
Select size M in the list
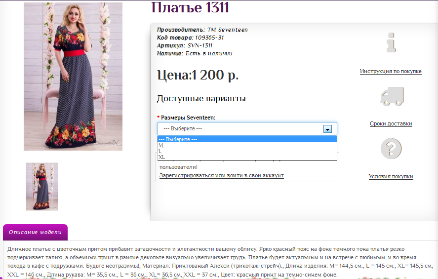click(x=247, y=145)
